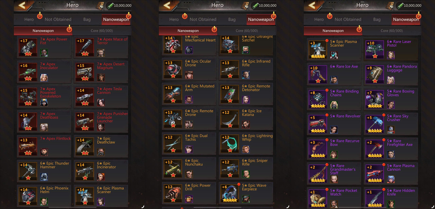The width and height of the screenshot is (435, 209).
Task: Open the 6★ Epic Power Drill entry
Action: 189,193
